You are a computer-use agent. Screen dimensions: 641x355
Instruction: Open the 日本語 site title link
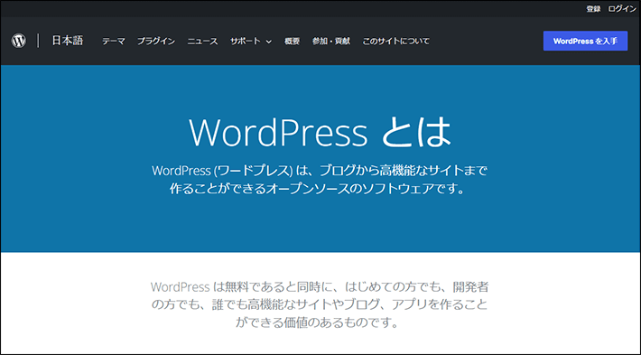pos(68,41)
